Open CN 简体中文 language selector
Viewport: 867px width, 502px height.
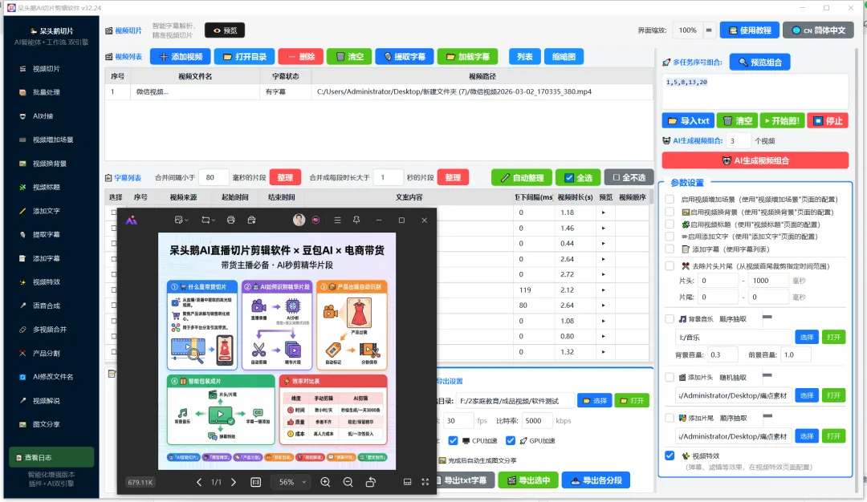tap(819, 30)
